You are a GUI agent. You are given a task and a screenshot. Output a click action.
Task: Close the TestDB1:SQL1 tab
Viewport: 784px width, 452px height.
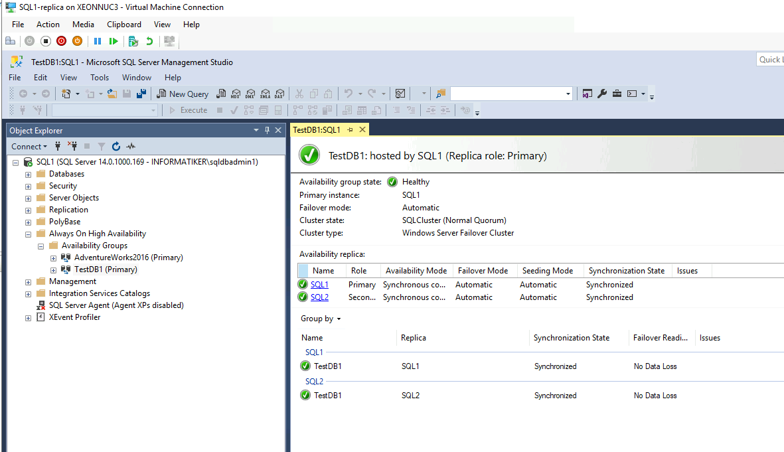362,130
